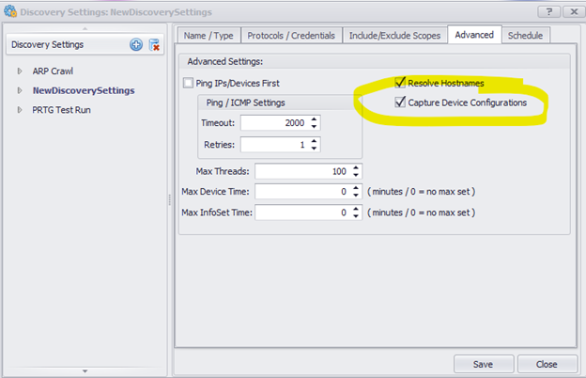586x378 pixels.
Task: Enable Ping IPs/Devices First checkbox
Action: [188, 84]
